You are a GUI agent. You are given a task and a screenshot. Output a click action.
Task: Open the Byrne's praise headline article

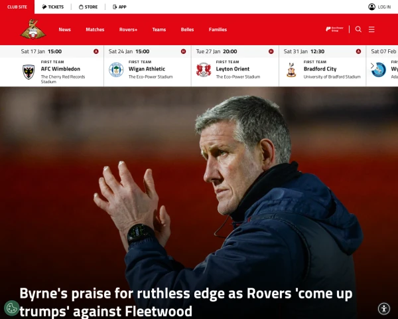click(186, 302)
